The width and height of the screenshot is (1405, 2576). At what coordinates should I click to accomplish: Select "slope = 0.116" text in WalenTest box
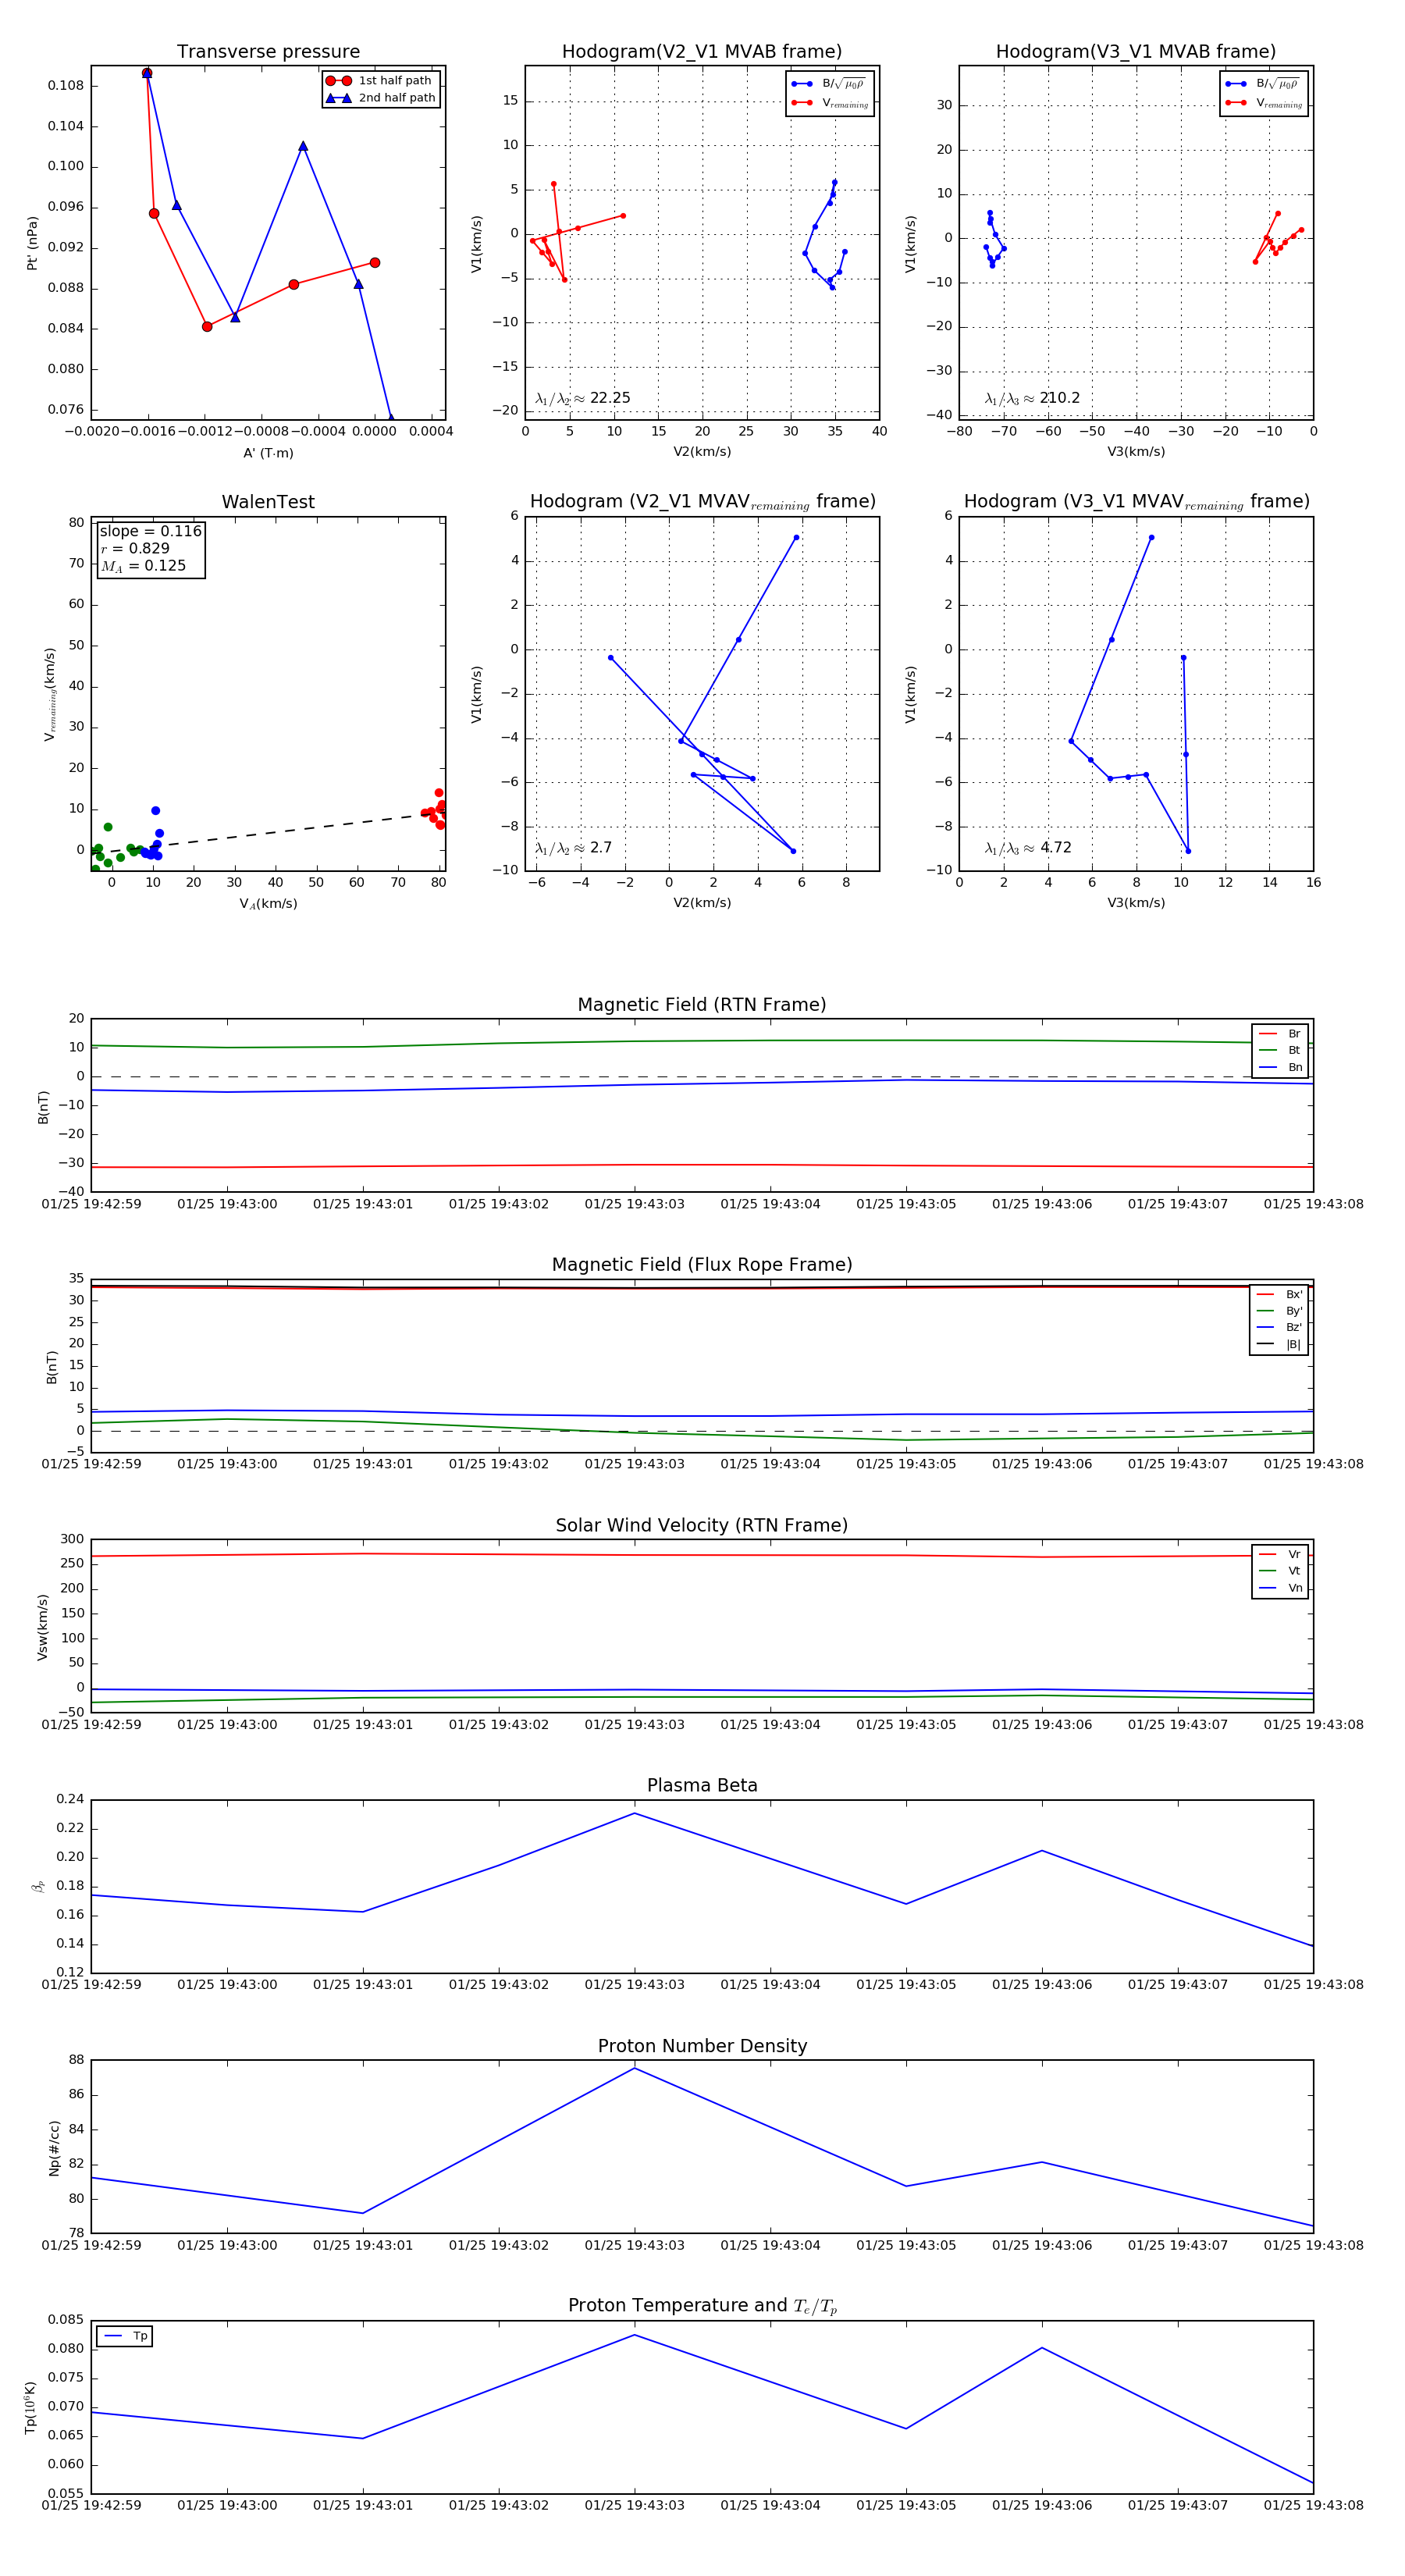point(150,531)
